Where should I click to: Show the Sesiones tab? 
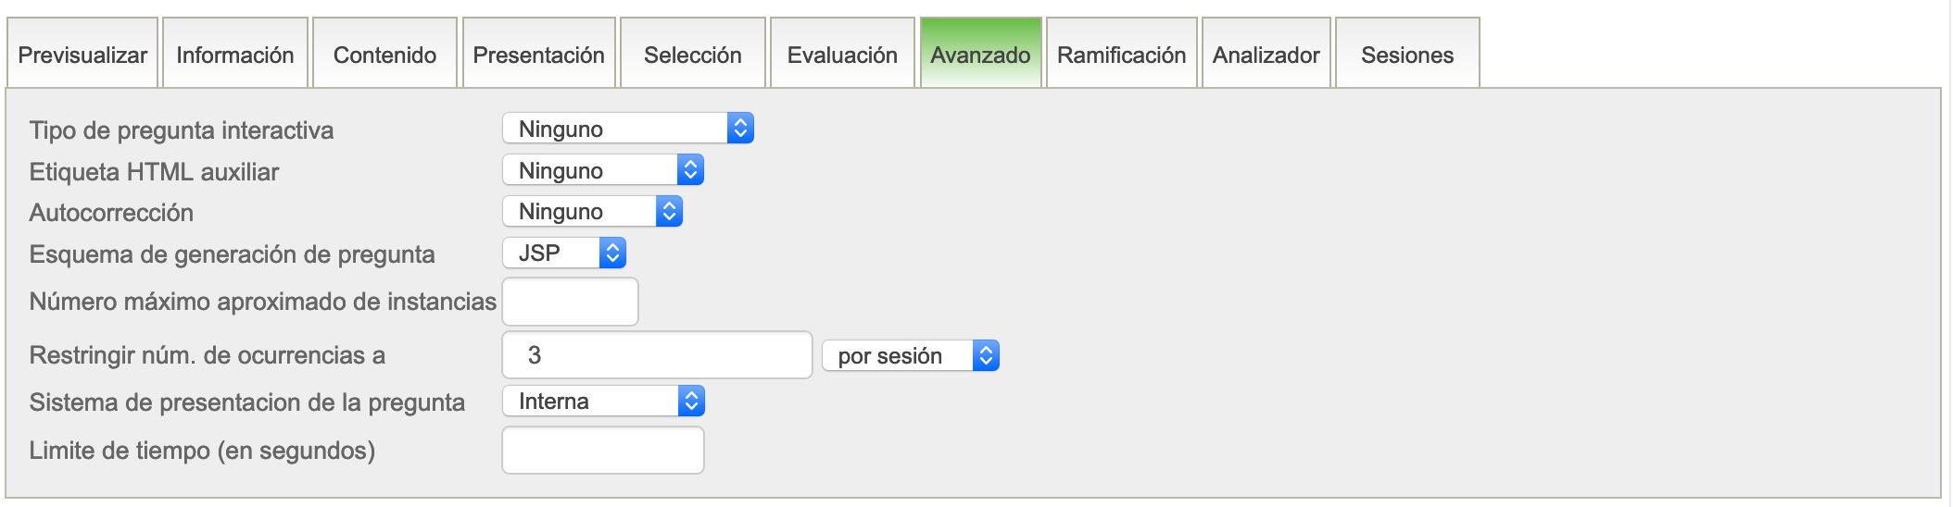1406,55
